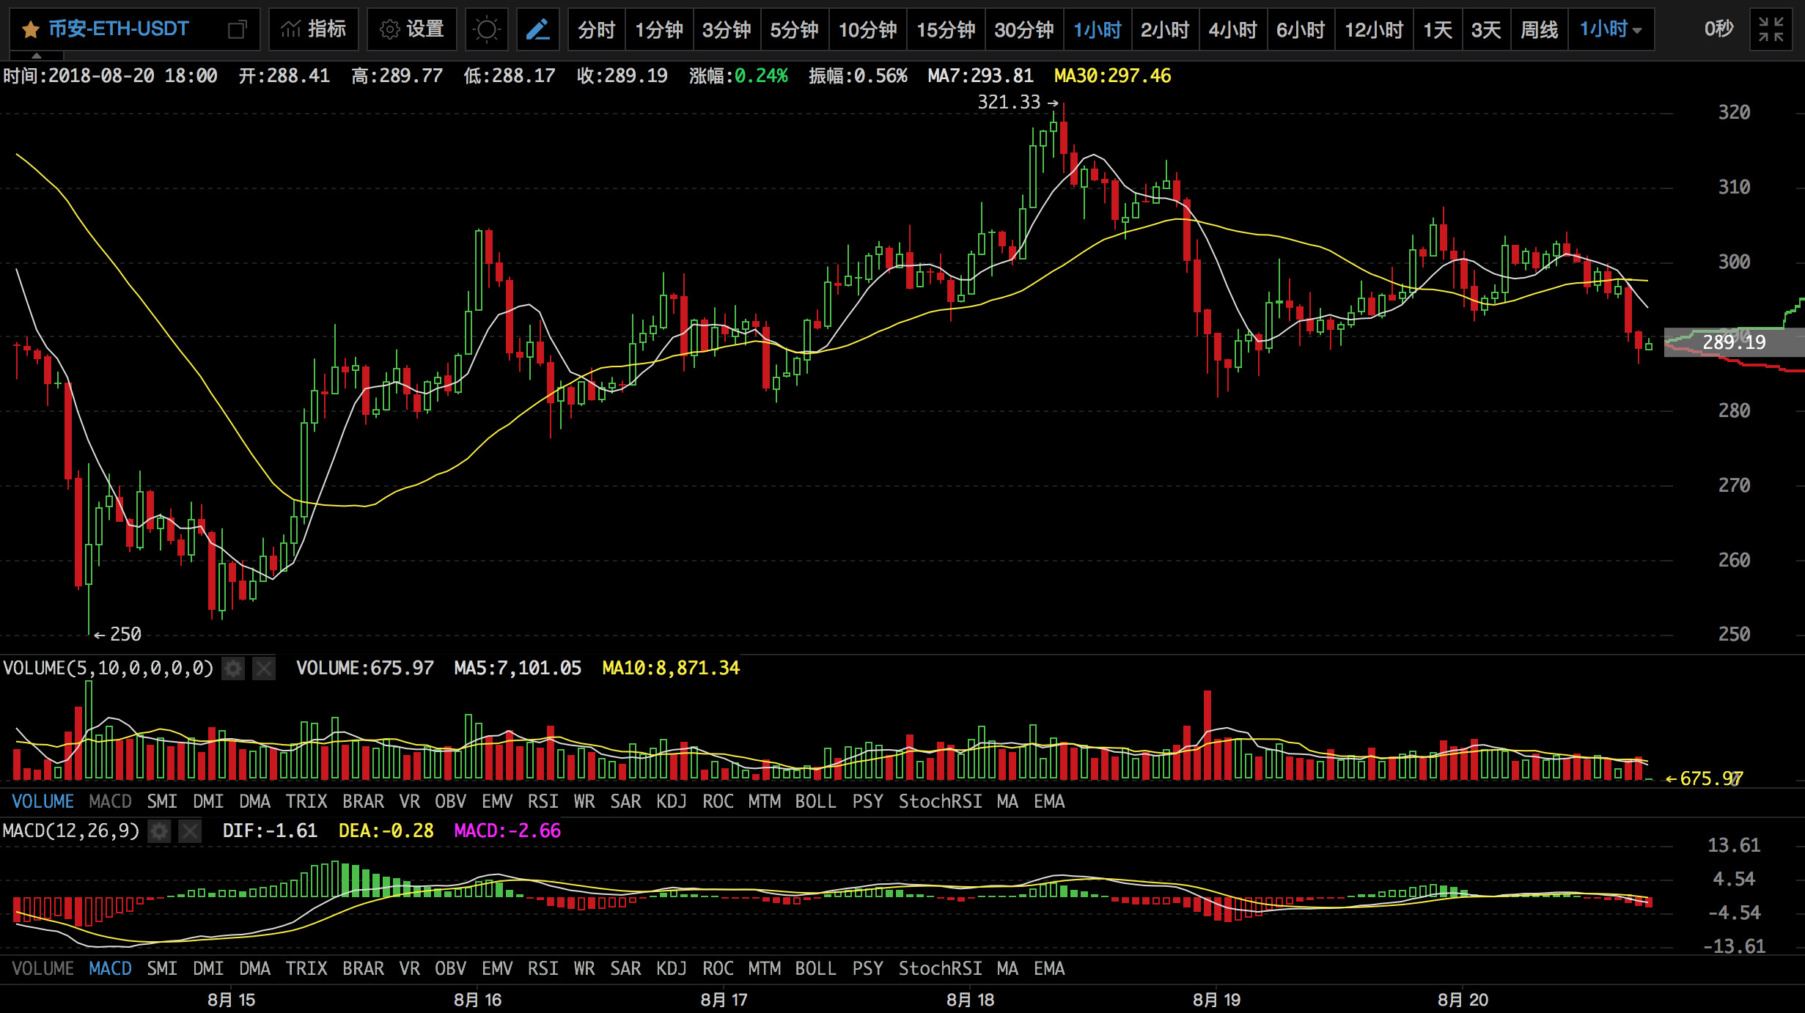The height and width of the screenshot is (1013, 1805).
Task: Select DMI in the upper indicator row
Action: (208, 801)
